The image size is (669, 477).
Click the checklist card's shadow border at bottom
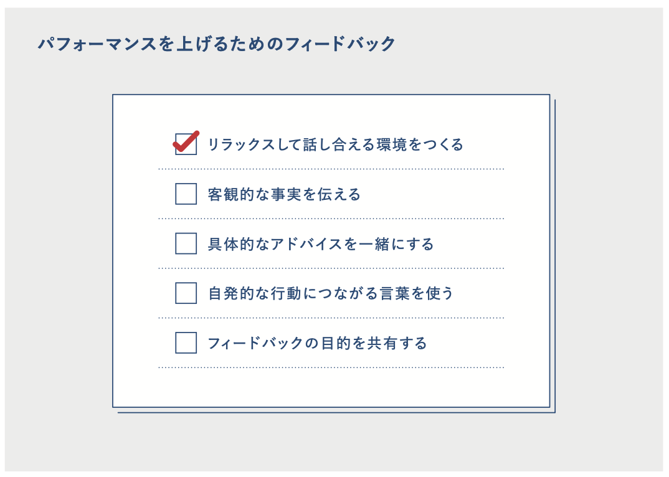336,412
